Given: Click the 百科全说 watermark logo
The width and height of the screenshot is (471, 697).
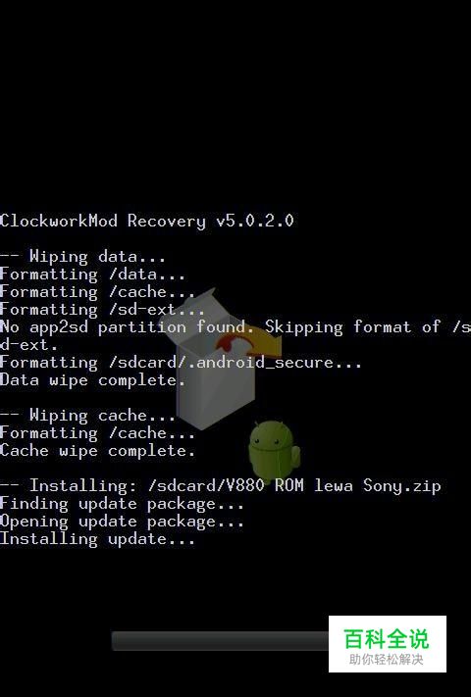Looking at the screenshot, I should (386, 639).
